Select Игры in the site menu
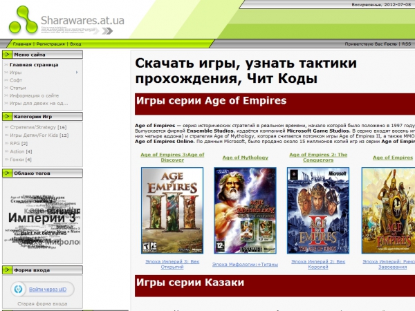This screenshot has width=415, height=311. coord(15,72)
